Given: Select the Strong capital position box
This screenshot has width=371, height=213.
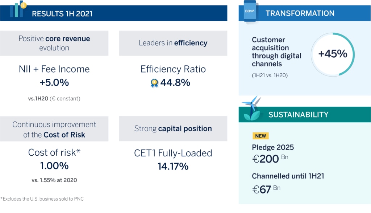Looking at the screenshot, I should pos(173,129).
